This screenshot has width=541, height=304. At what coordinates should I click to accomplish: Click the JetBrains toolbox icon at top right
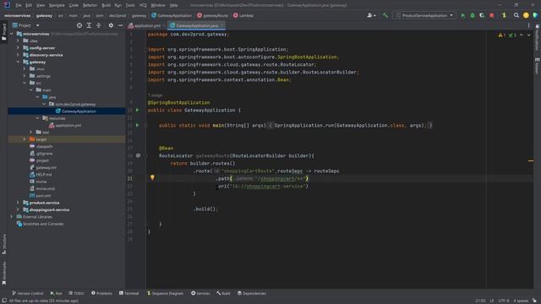(535, 15)
